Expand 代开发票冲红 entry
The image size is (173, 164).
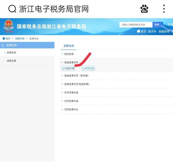[71, 110]
